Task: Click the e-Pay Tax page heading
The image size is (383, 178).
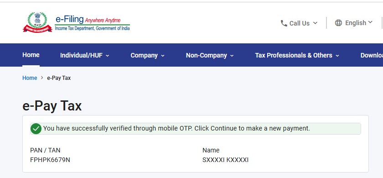Action: (52, 106)
